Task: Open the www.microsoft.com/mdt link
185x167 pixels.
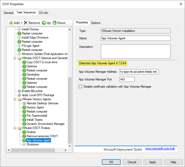Action: click(x=160, y=149)
